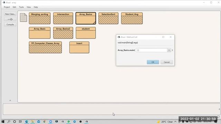221x124 pixels.
Task: Switch to the BlueJ taskbar icon
Action: [x=87, y=122]
